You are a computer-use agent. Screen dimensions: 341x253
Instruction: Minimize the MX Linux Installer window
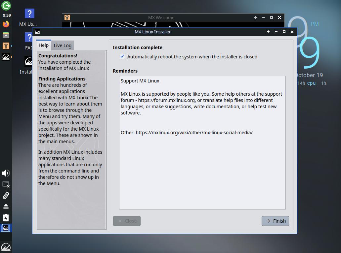click(x=276, y=32)
